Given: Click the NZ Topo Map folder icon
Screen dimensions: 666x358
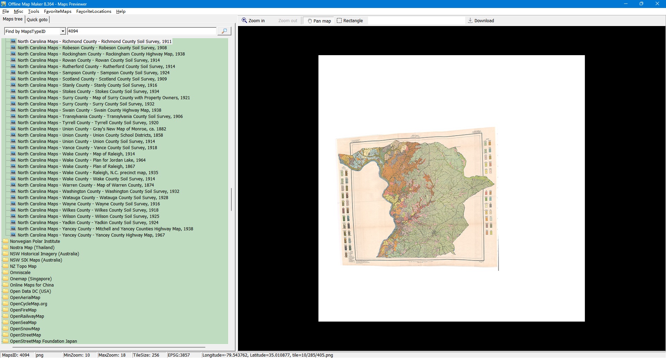Looking at the screenshot, I should point(6,266).
